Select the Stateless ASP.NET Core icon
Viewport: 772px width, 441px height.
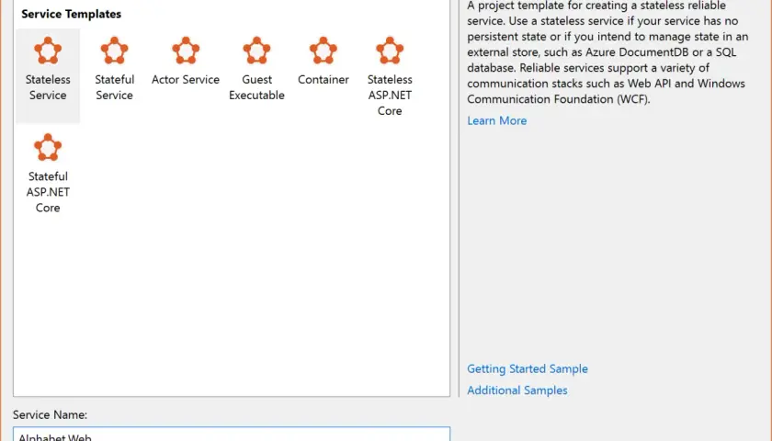click(390, 51)
